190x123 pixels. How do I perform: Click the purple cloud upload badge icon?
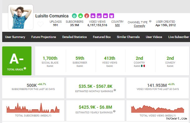pyautogui.click(x=93, y=16)
